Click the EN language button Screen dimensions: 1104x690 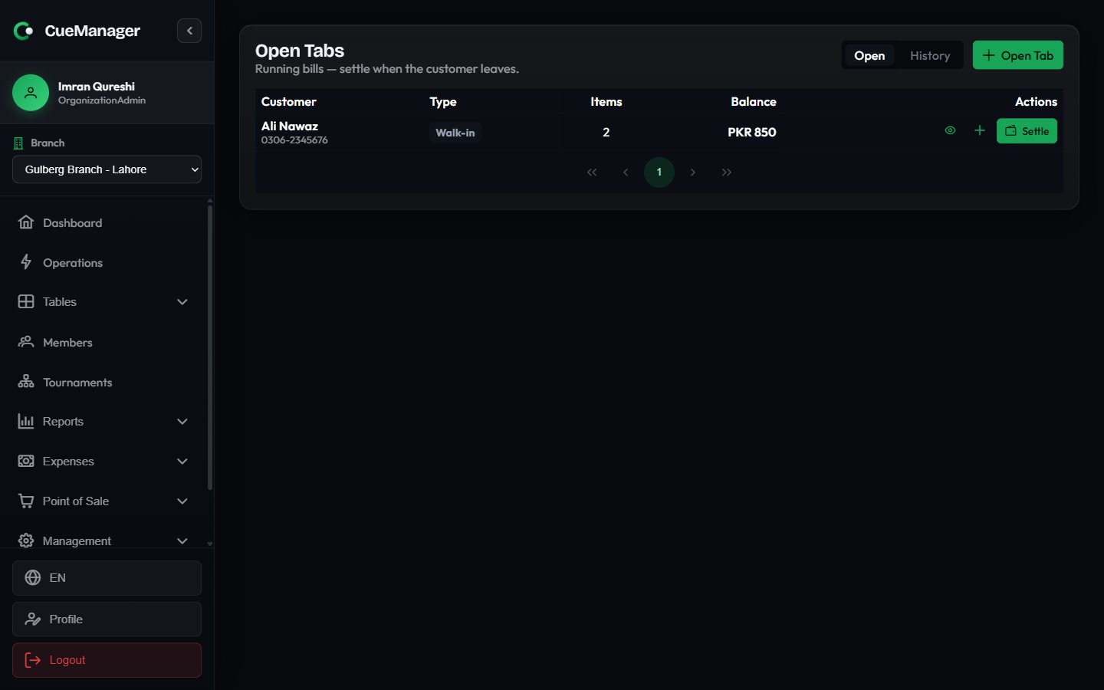(107, 578)
